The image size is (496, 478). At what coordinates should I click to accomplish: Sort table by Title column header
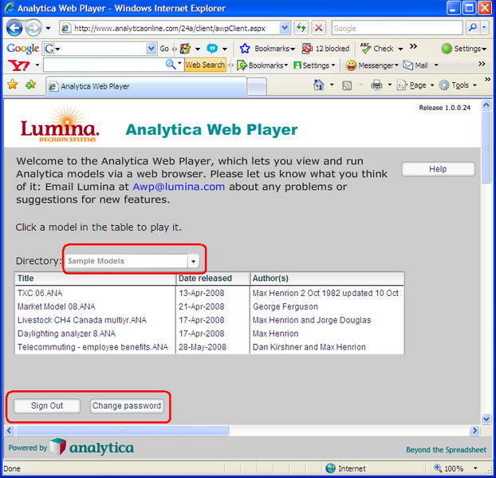pos(95,279)
